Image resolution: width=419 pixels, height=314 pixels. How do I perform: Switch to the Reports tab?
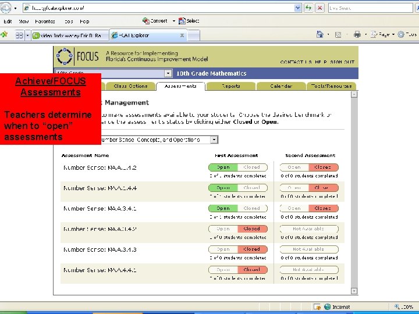click(x=231, y=86)
